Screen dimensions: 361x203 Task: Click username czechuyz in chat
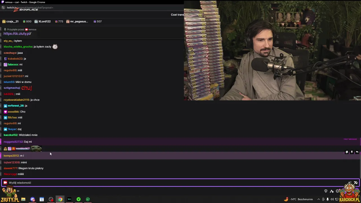10,53
